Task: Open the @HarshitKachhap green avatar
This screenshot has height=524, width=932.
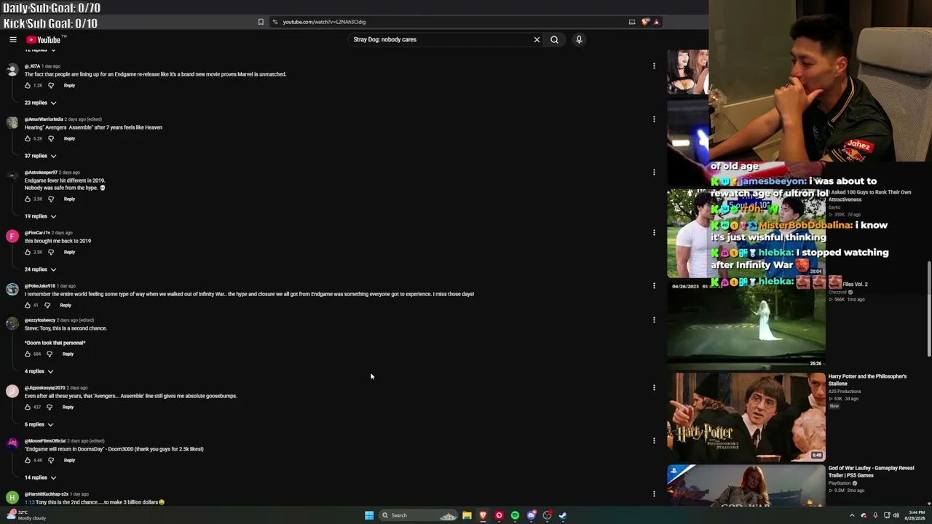Action: point(12,497)
